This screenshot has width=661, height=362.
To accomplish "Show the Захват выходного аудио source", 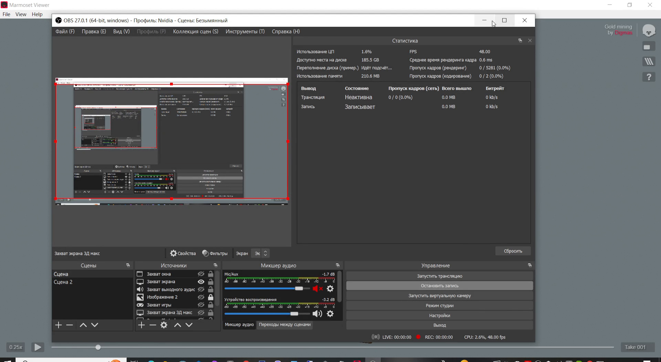I will pyautogui.click(x=201, y=290).
